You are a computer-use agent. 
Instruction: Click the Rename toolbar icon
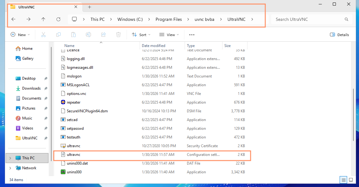[88, 35]
